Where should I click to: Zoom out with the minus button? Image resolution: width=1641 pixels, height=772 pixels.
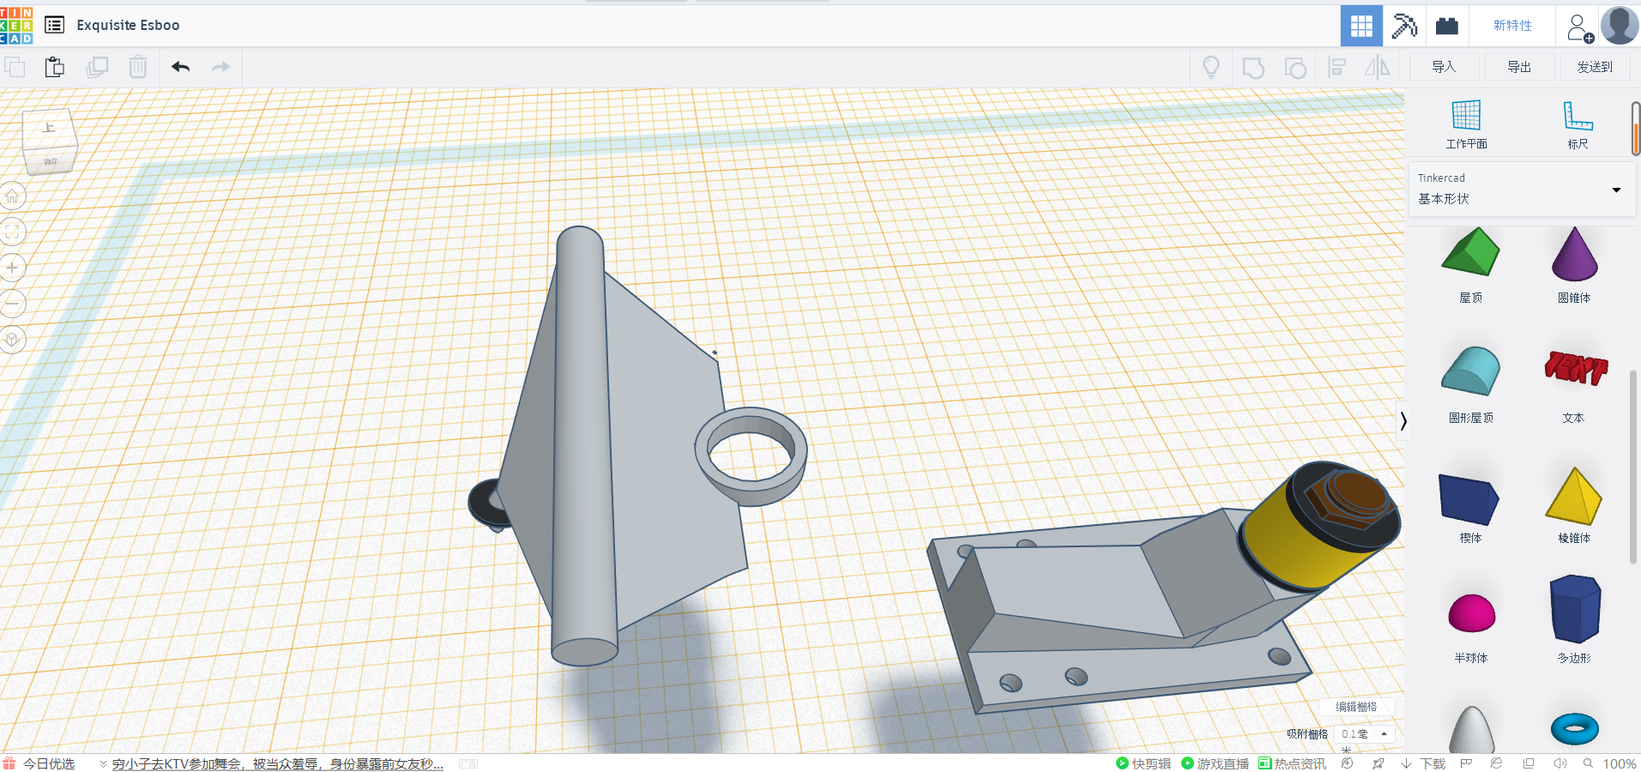[12, 304]
